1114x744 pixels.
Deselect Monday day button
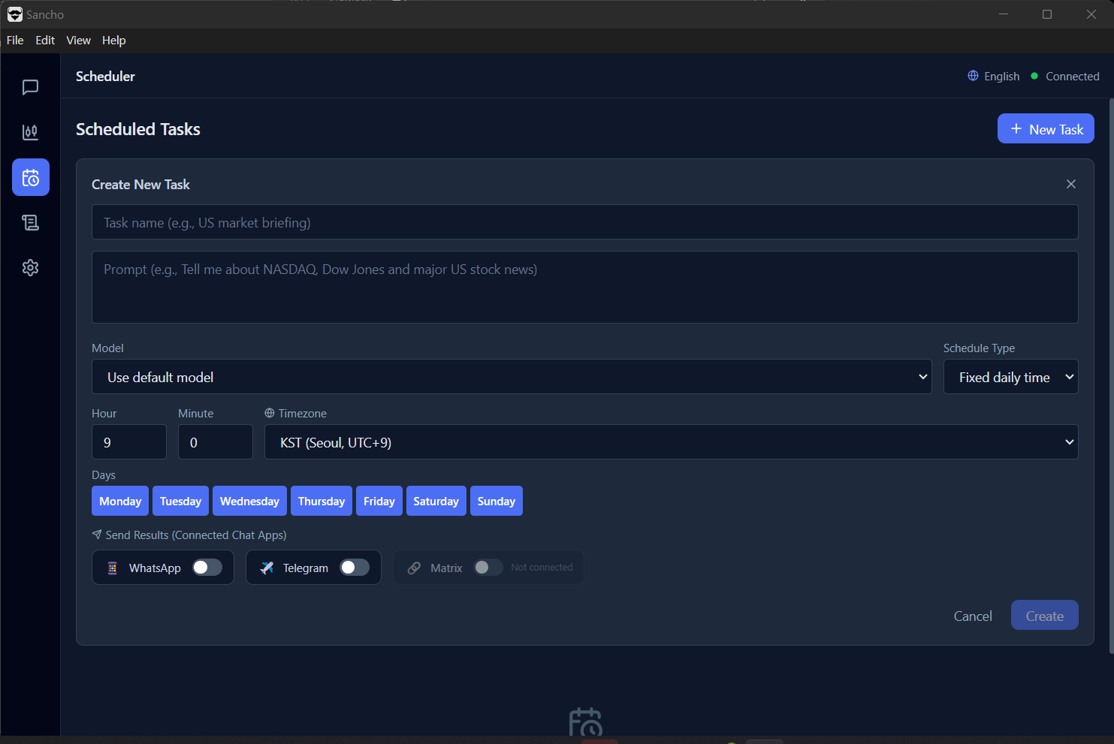(x=120, y=501)
